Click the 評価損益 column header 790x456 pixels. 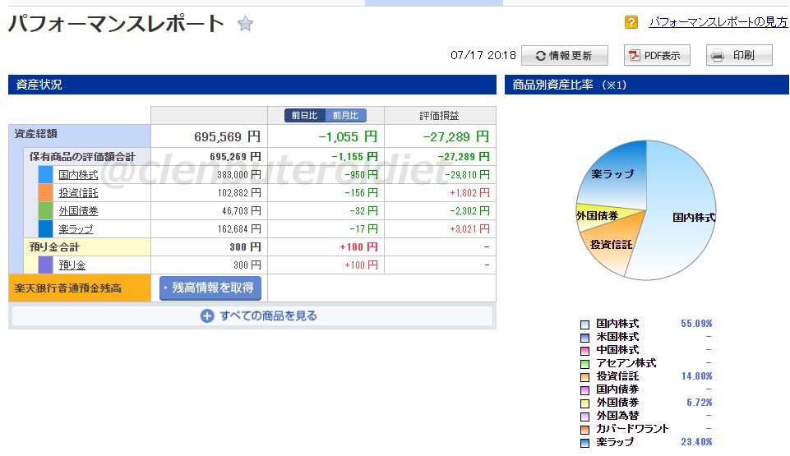[439, 116]
